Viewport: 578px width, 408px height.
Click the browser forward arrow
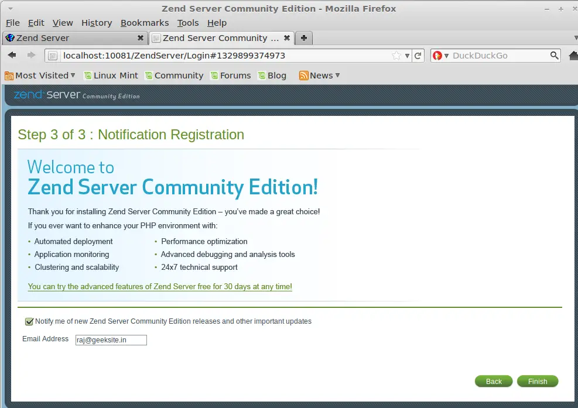point(32,55)
